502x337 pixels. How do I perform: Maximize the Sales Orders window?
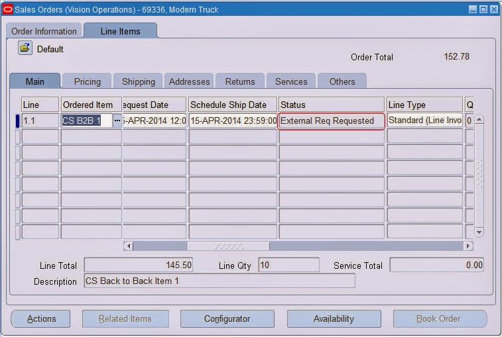pos(483,9)
